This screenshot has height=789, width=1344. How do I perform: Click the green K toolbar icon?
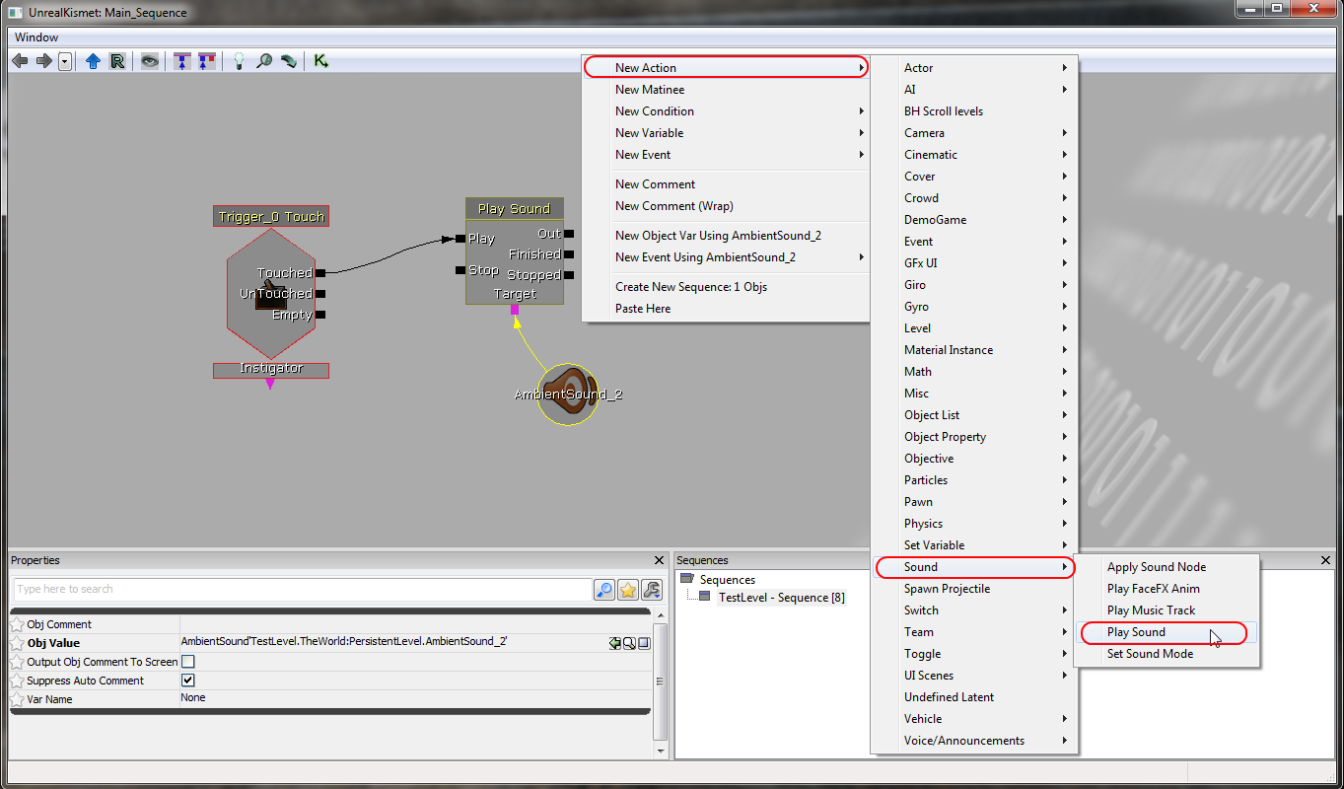pos(321,61)
